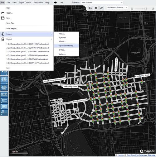The width and height of the screenshot is (156, 157).
Task: Select the signalized intersection node icon
Action: [4, 79]
